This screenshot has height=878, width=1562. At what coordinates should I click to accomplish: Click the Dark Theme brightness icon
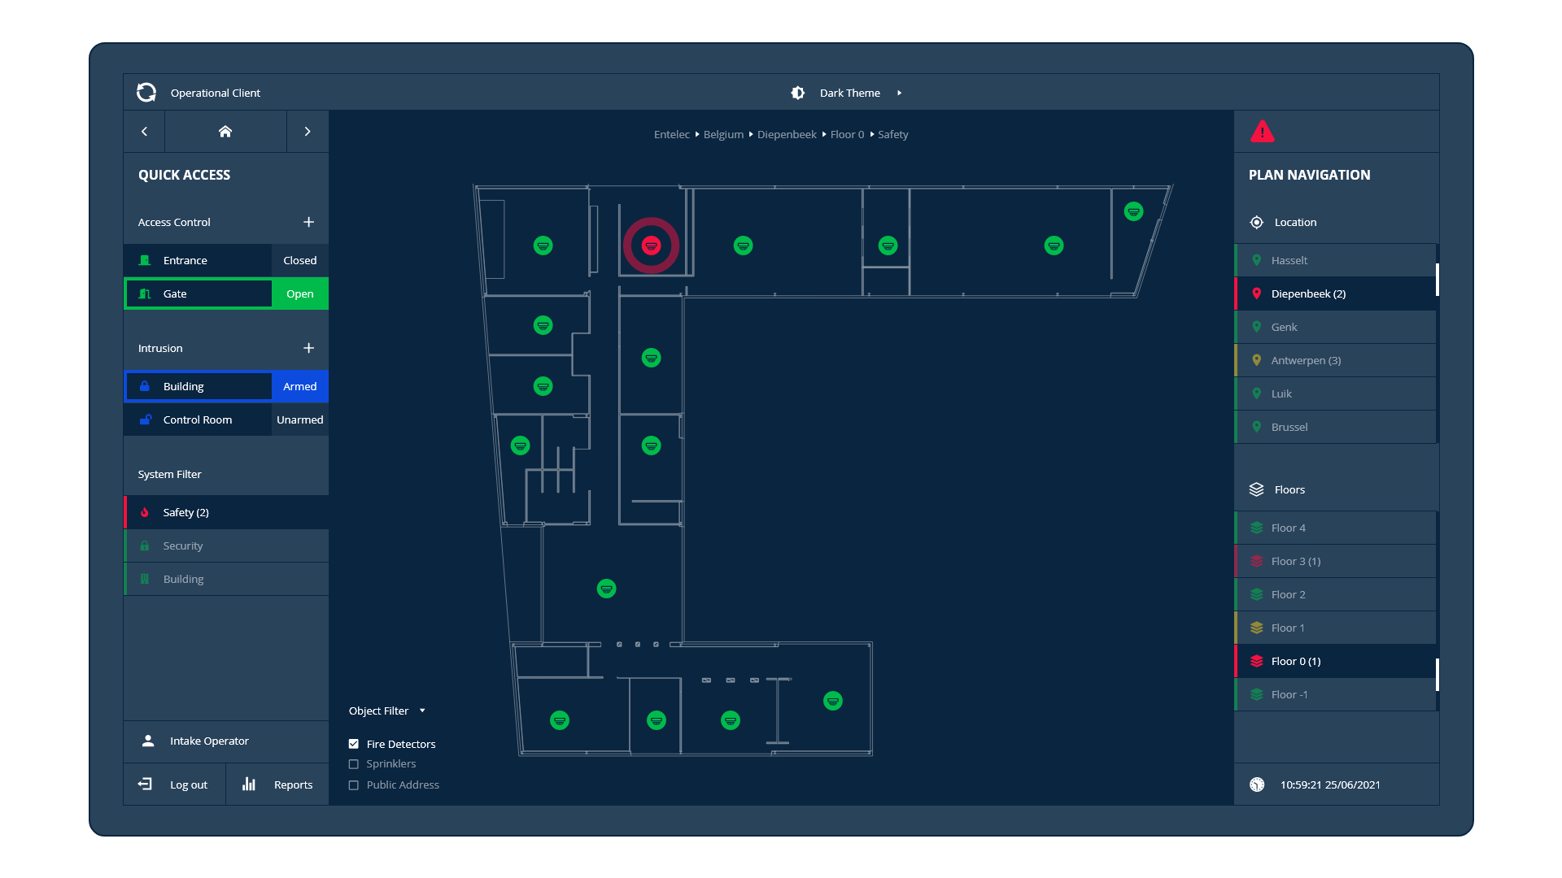tap(798, 93)
